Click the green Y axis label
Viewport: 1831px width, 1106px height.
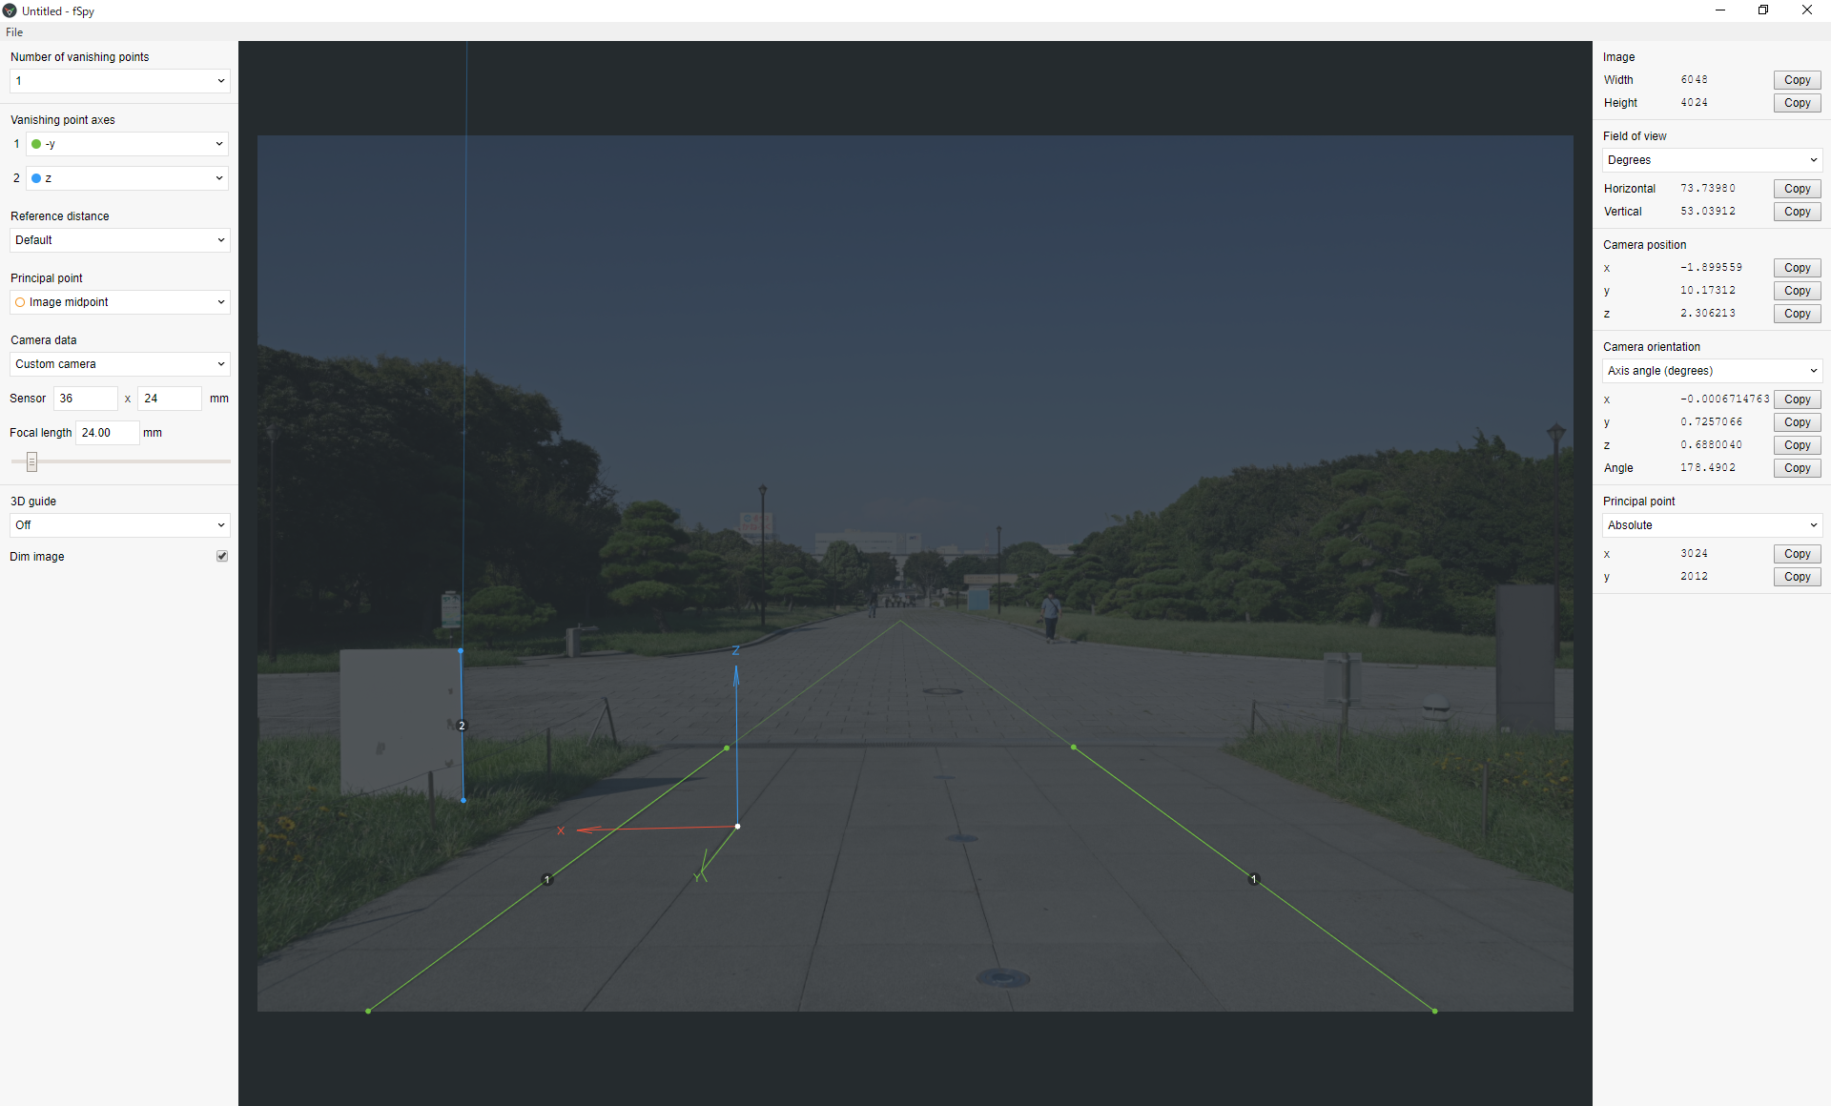(x=698, y=877)
